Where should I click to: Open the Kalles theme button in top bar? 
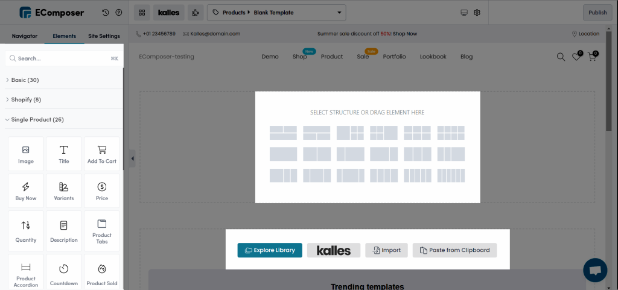(x=169, y=13)
